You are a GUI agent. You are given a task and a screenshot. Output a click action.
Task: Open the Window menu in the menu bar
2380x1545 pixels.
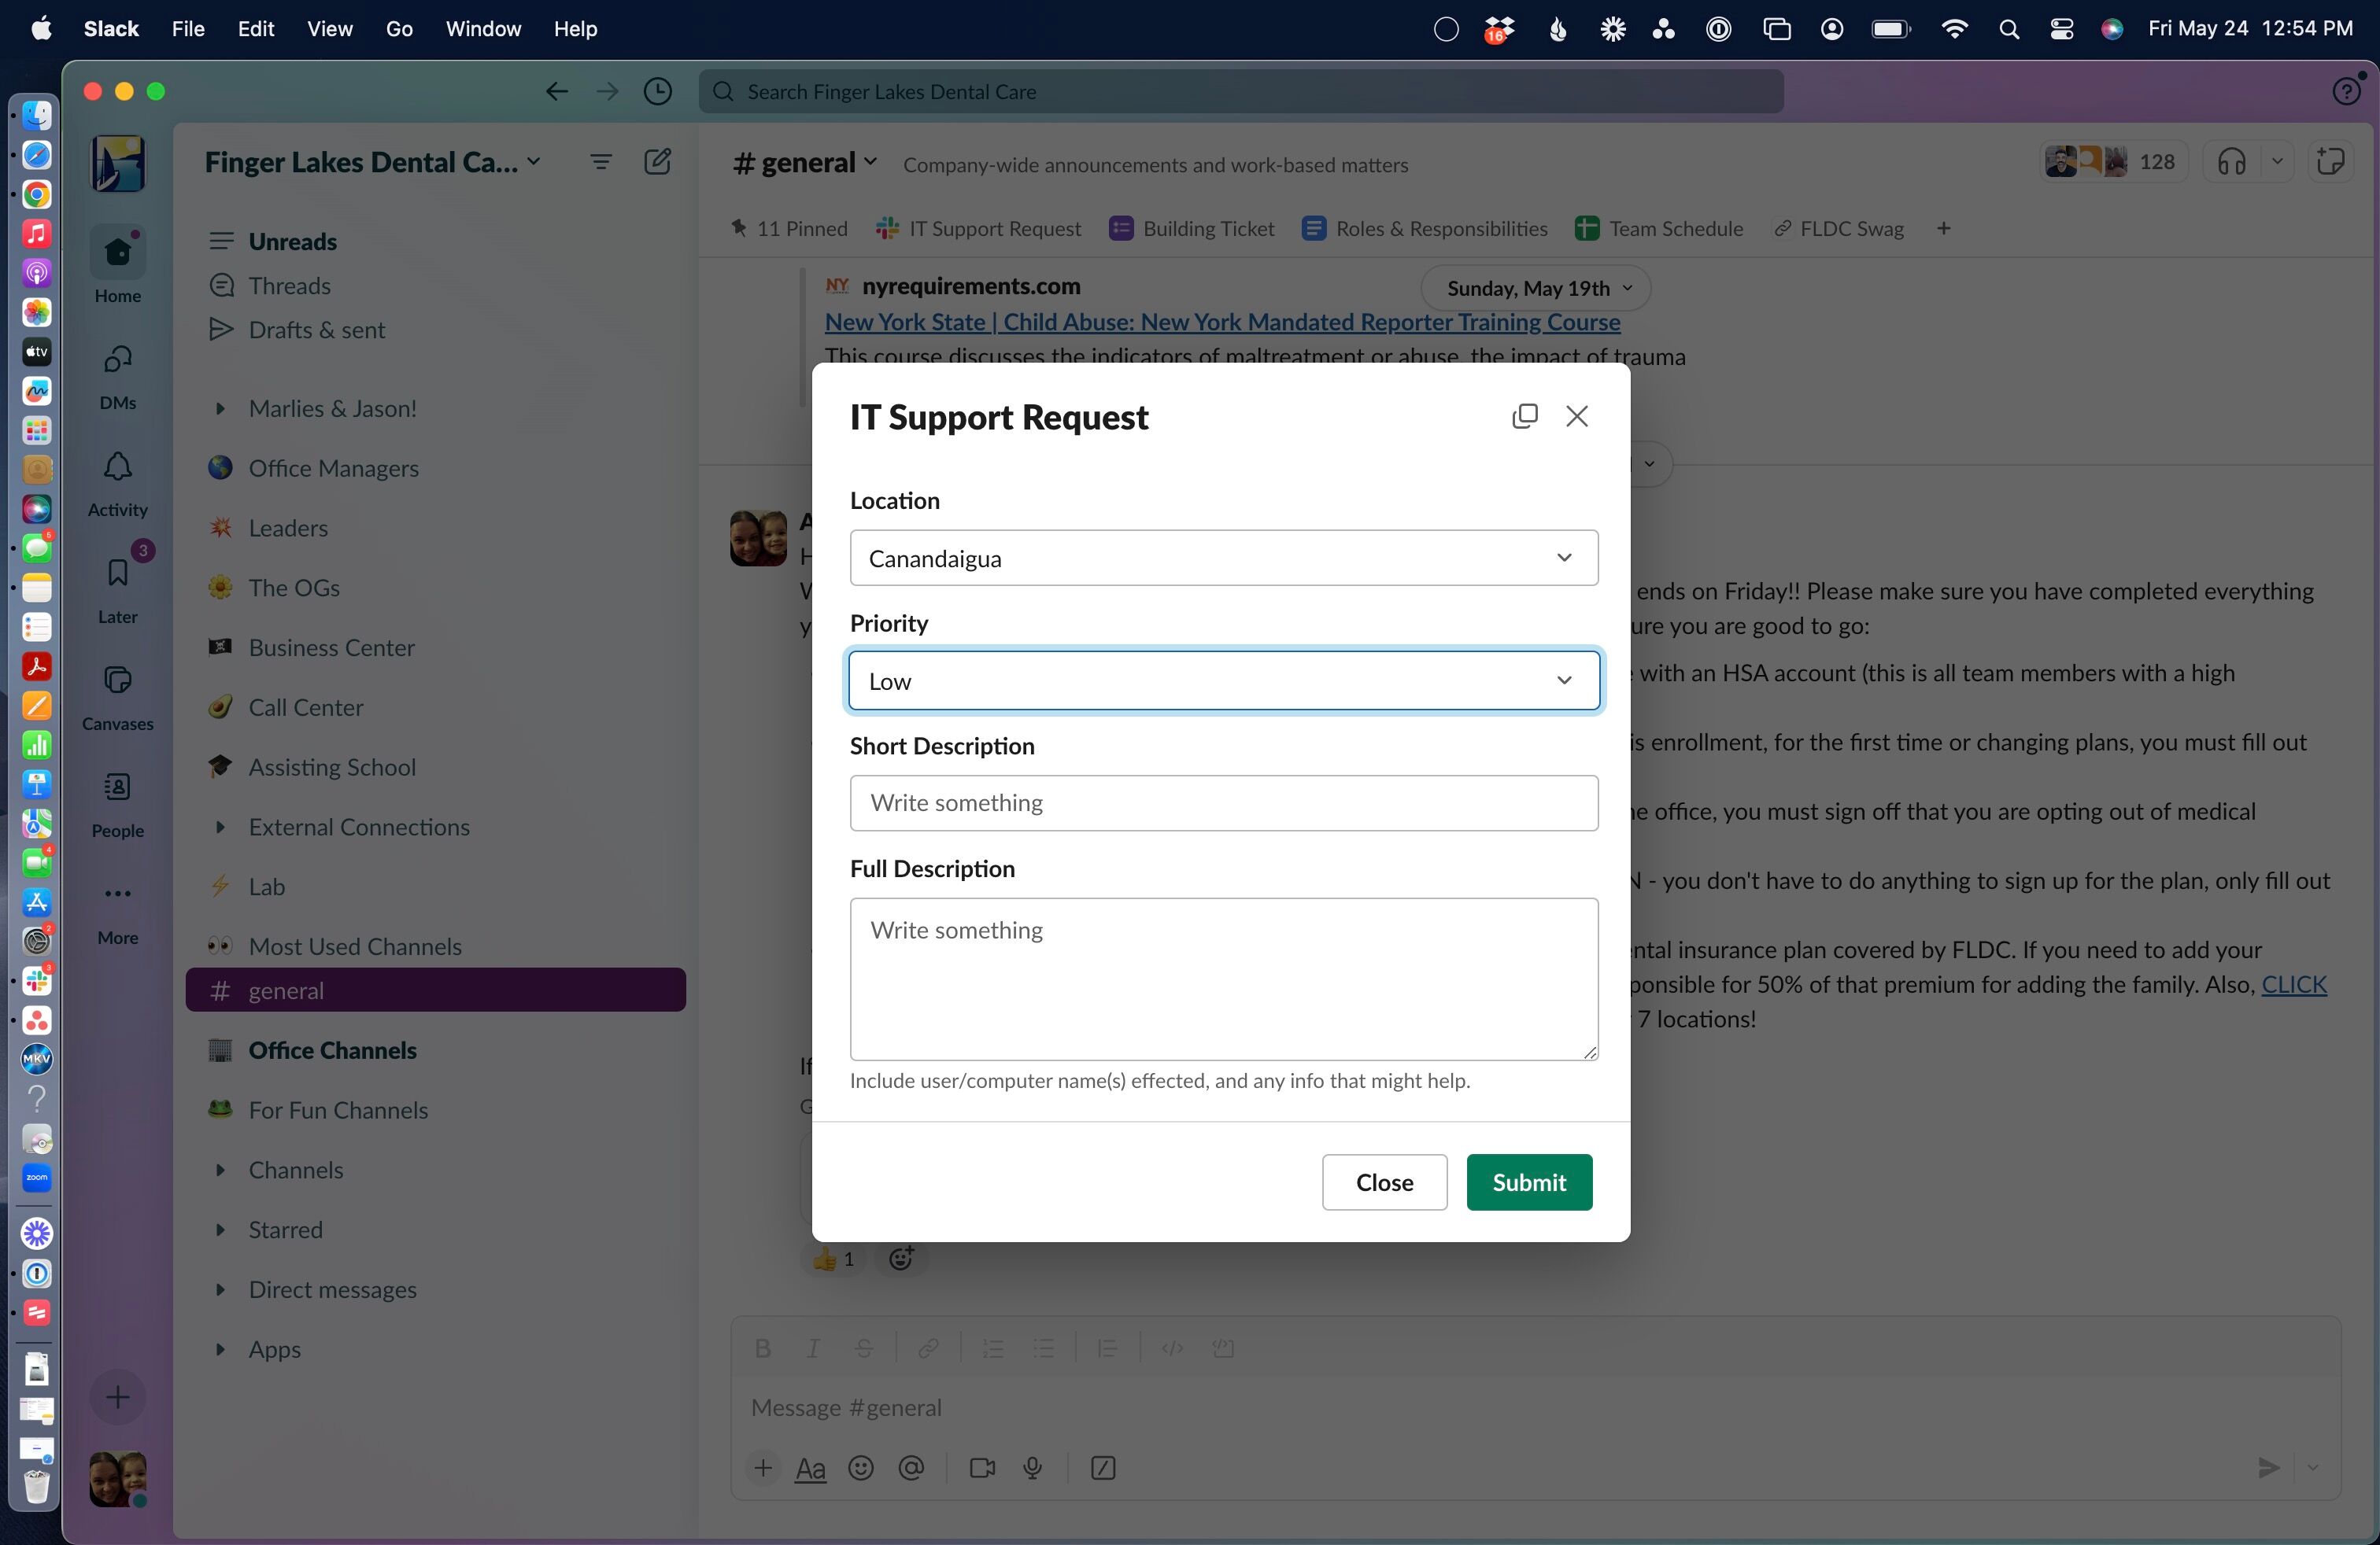coord(483,29)
